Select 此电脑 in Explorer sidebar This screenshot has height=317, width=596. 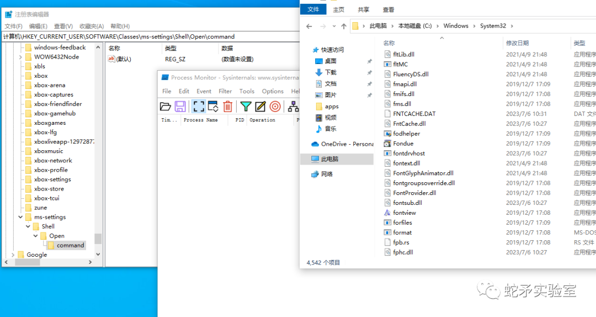(337, 159)
